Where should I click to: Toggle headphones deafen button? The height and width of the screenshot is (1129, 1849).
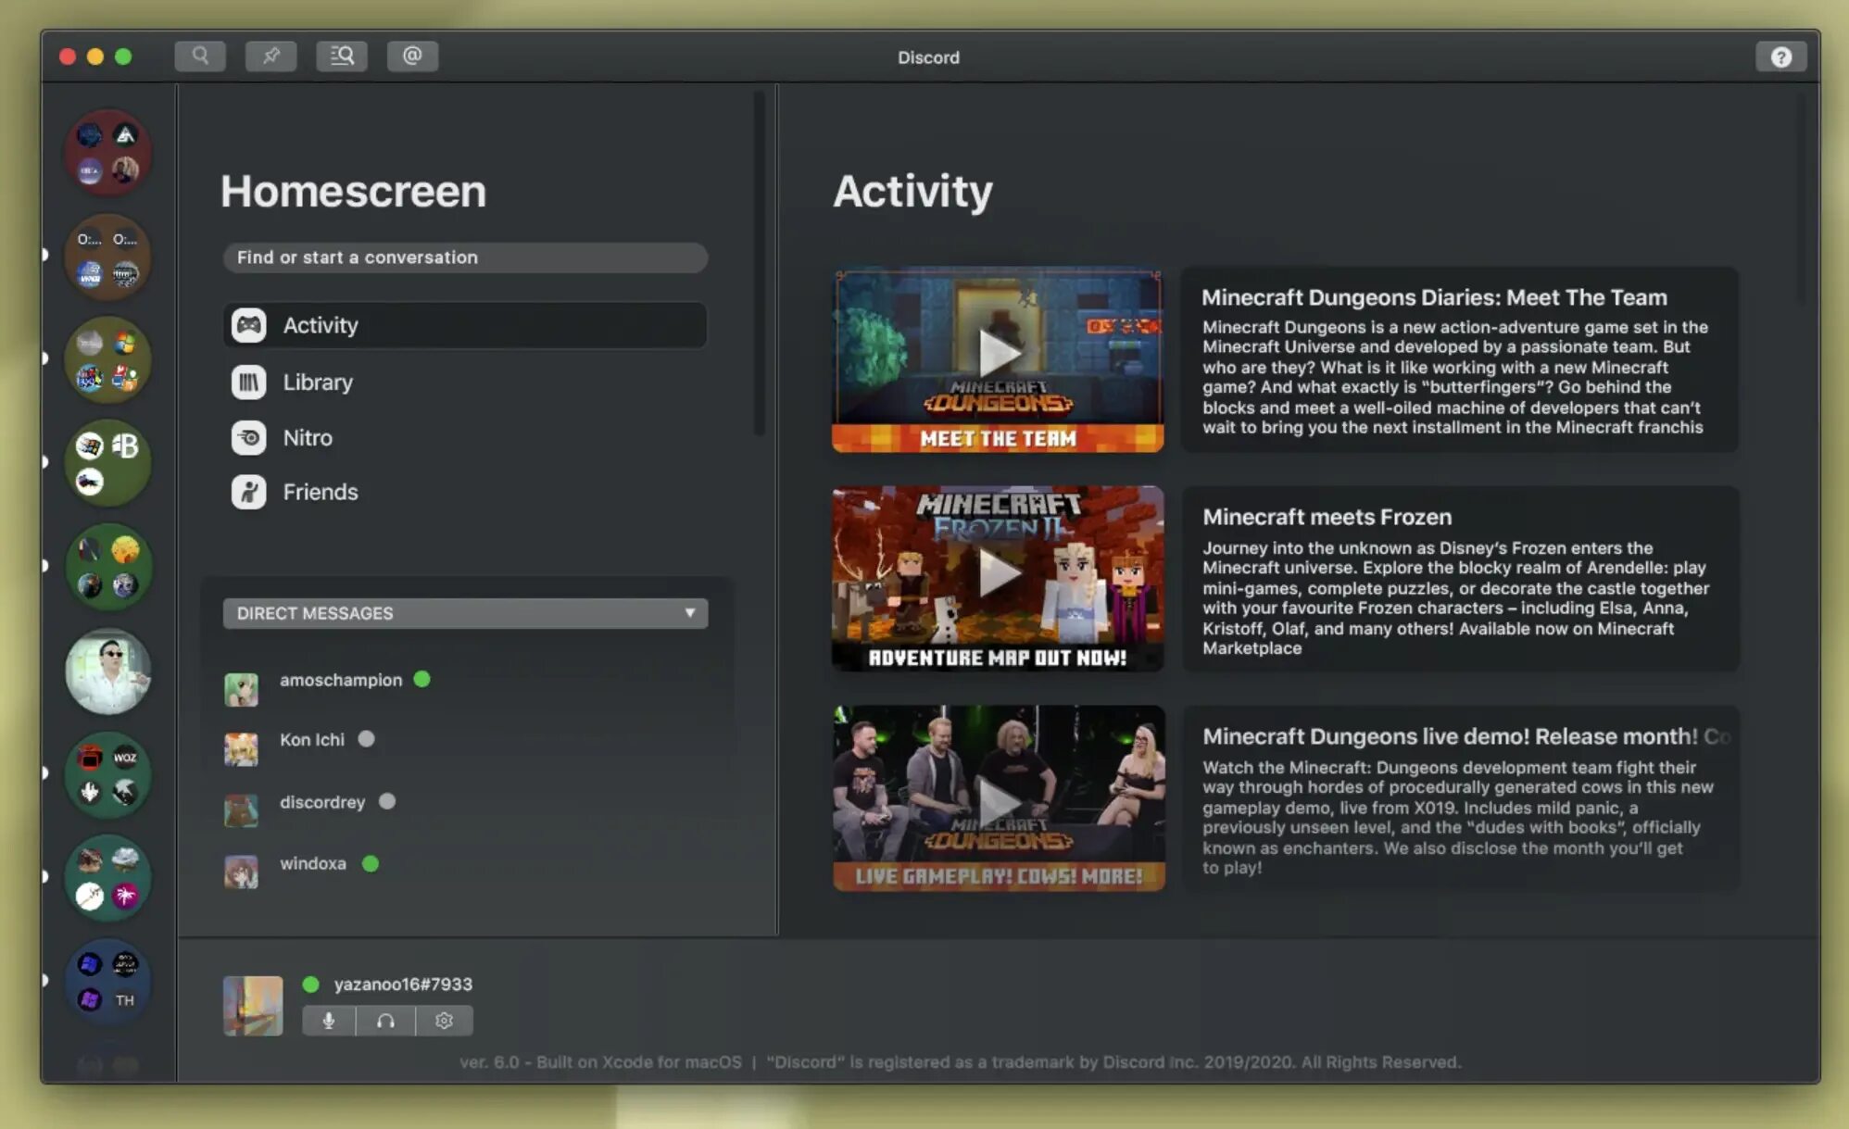click(386, 1021)
